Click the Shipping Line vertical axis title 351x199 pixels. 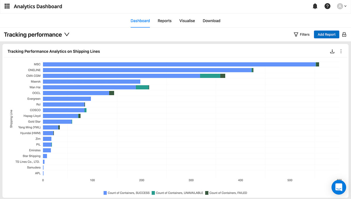[11, 119]
